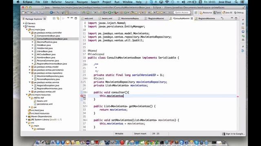Switch to the MovimientoRepos tab
Viewport: 261px width, 146px height.
130,19
